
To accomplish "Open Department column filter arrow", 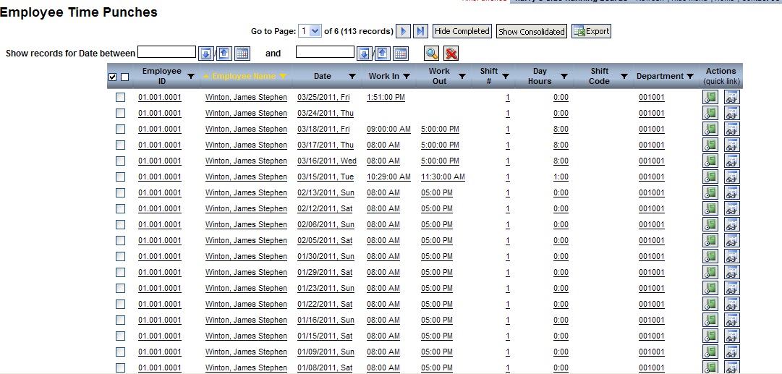I will tap(689, 76).
